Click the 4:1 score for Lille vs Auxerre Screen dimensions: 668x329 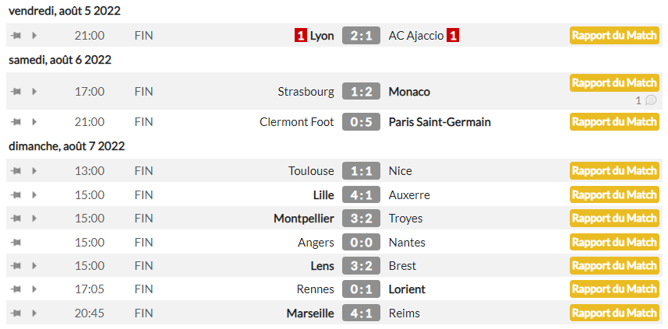361,195
